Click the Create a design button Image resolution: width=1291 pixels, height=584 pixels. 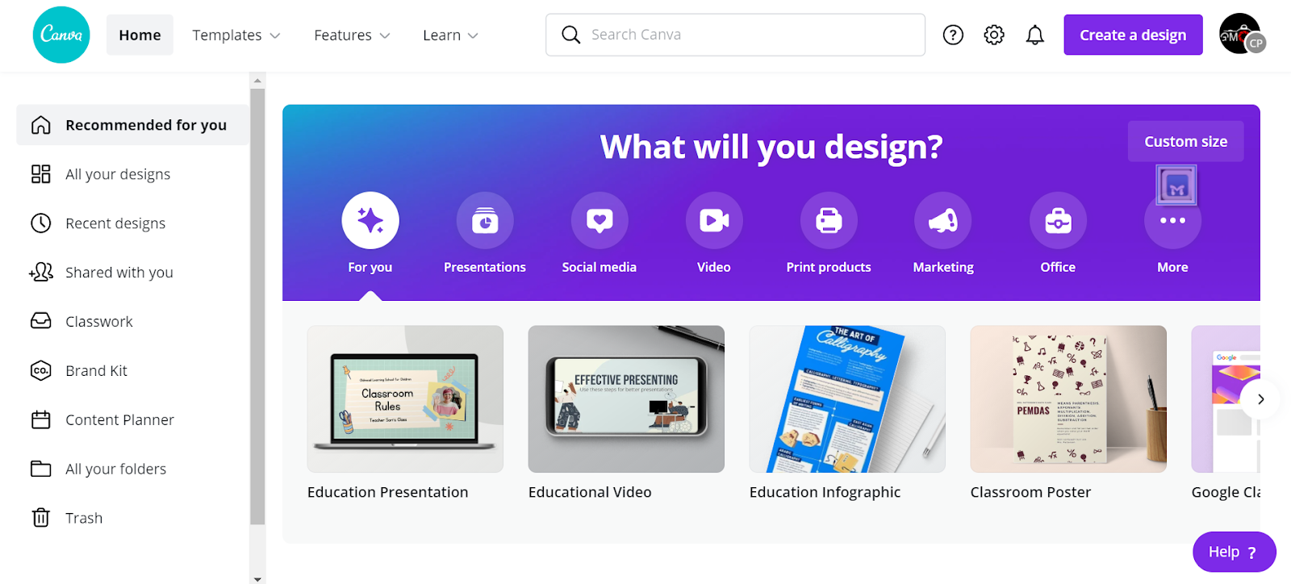[1133, 35]
